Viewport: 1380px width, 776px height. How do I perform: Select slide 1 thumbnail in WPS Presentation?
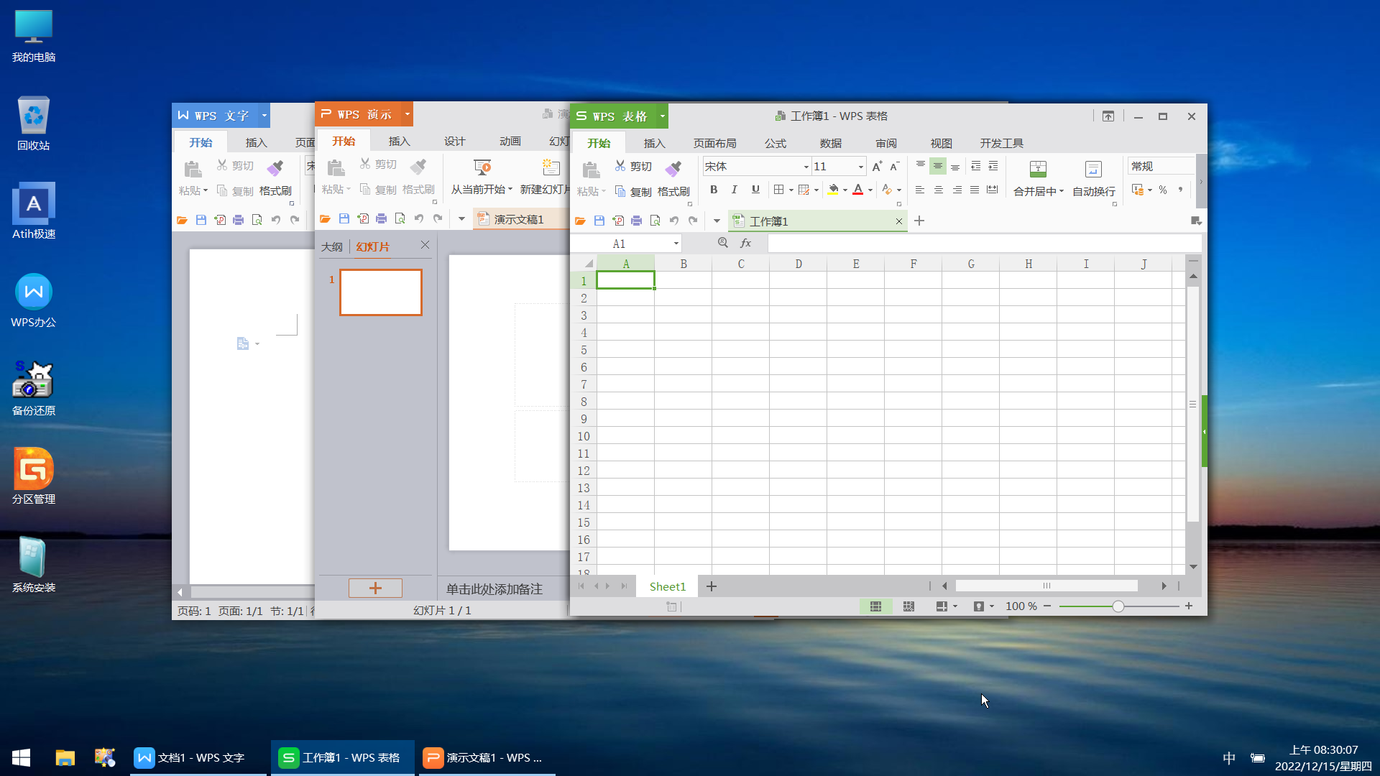click(x=381, y=292)
